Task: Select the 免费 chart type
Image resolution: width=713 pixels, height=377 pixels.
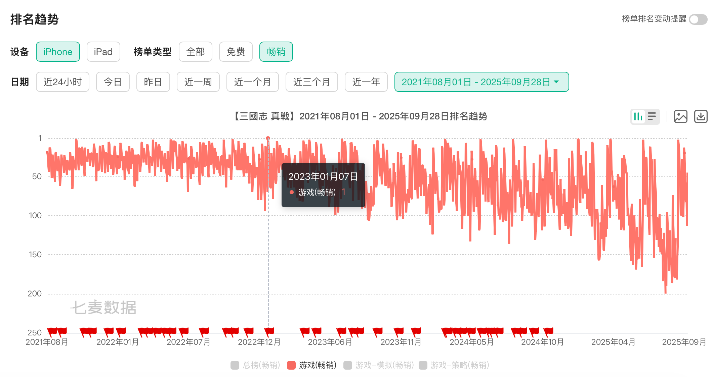Action: pos(236,52)
